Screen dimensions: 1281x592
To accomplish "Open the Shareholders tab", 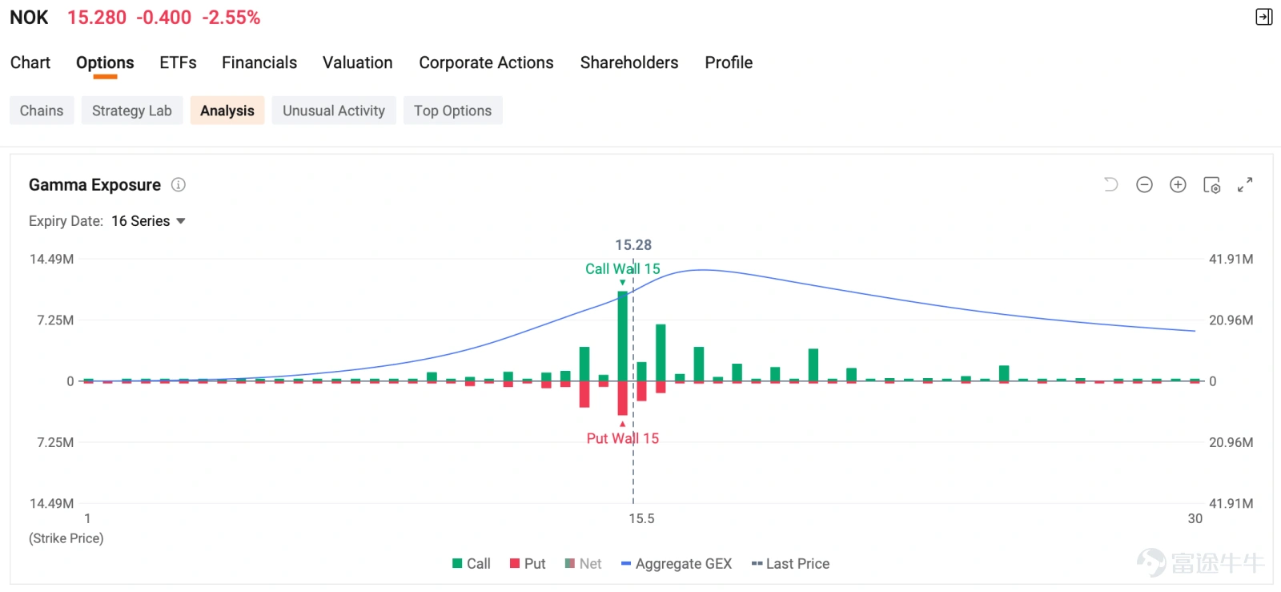I will [x=629, y=62].
